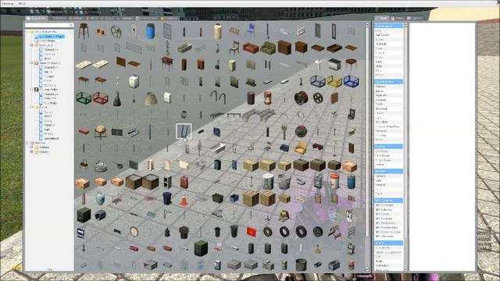Collapse the Constraints tool category
Screen dimensions: 500x281
[388, 26]
